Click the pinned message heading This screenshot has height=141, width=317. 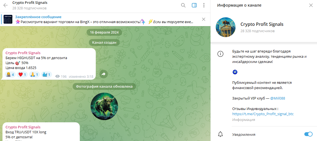coord(38,17)
